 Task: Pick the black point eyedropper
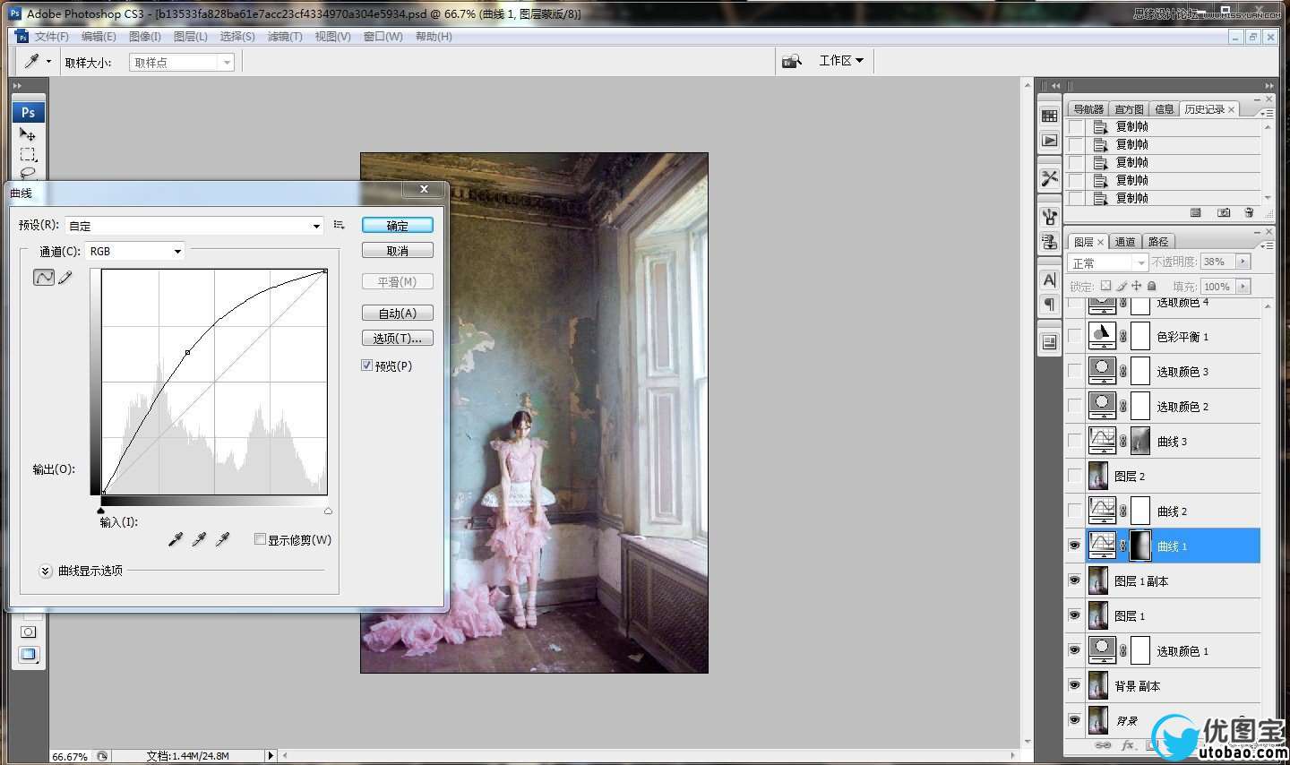(176, 538)
